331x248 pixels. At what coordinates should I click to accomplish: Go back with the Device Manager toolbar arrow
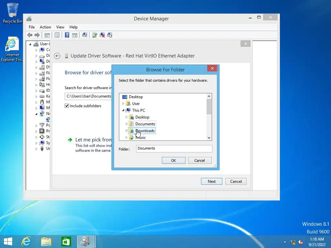click(30, 35)
